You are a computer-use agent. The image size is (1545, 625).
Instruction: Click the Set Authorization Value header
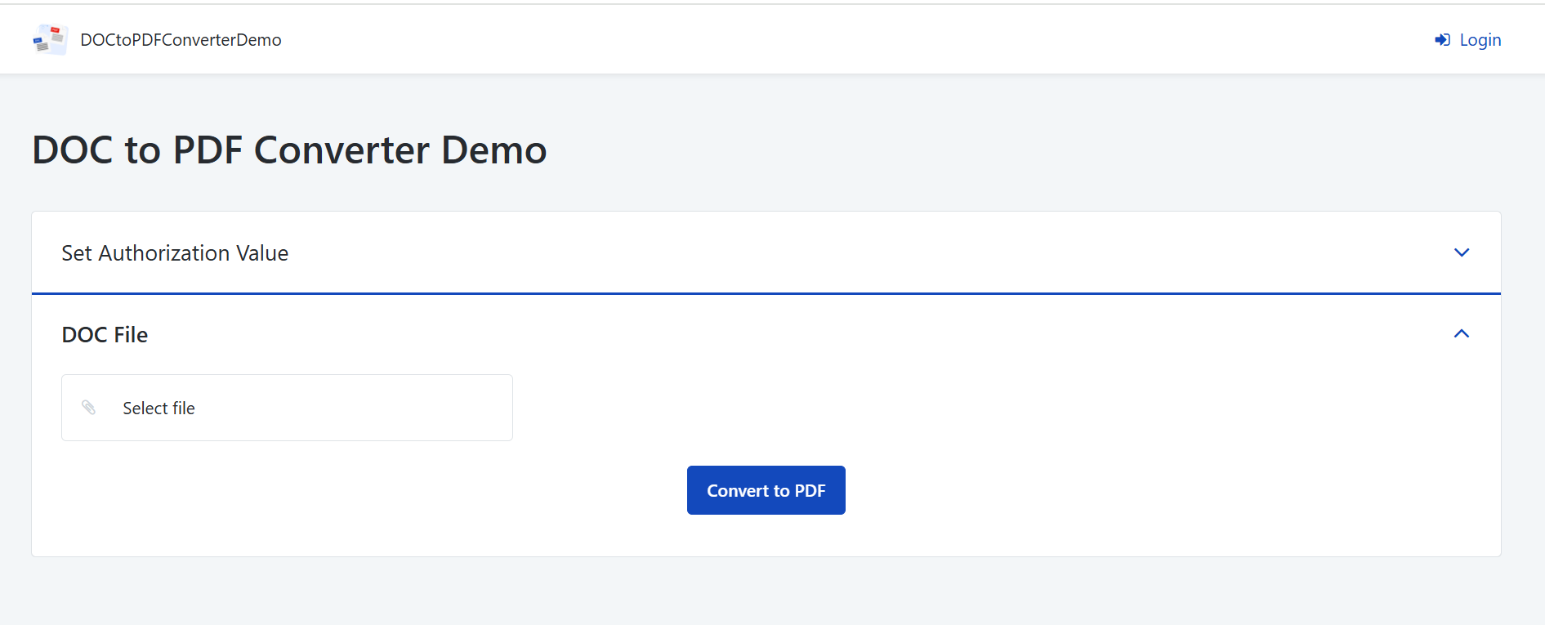coord(174,252)
